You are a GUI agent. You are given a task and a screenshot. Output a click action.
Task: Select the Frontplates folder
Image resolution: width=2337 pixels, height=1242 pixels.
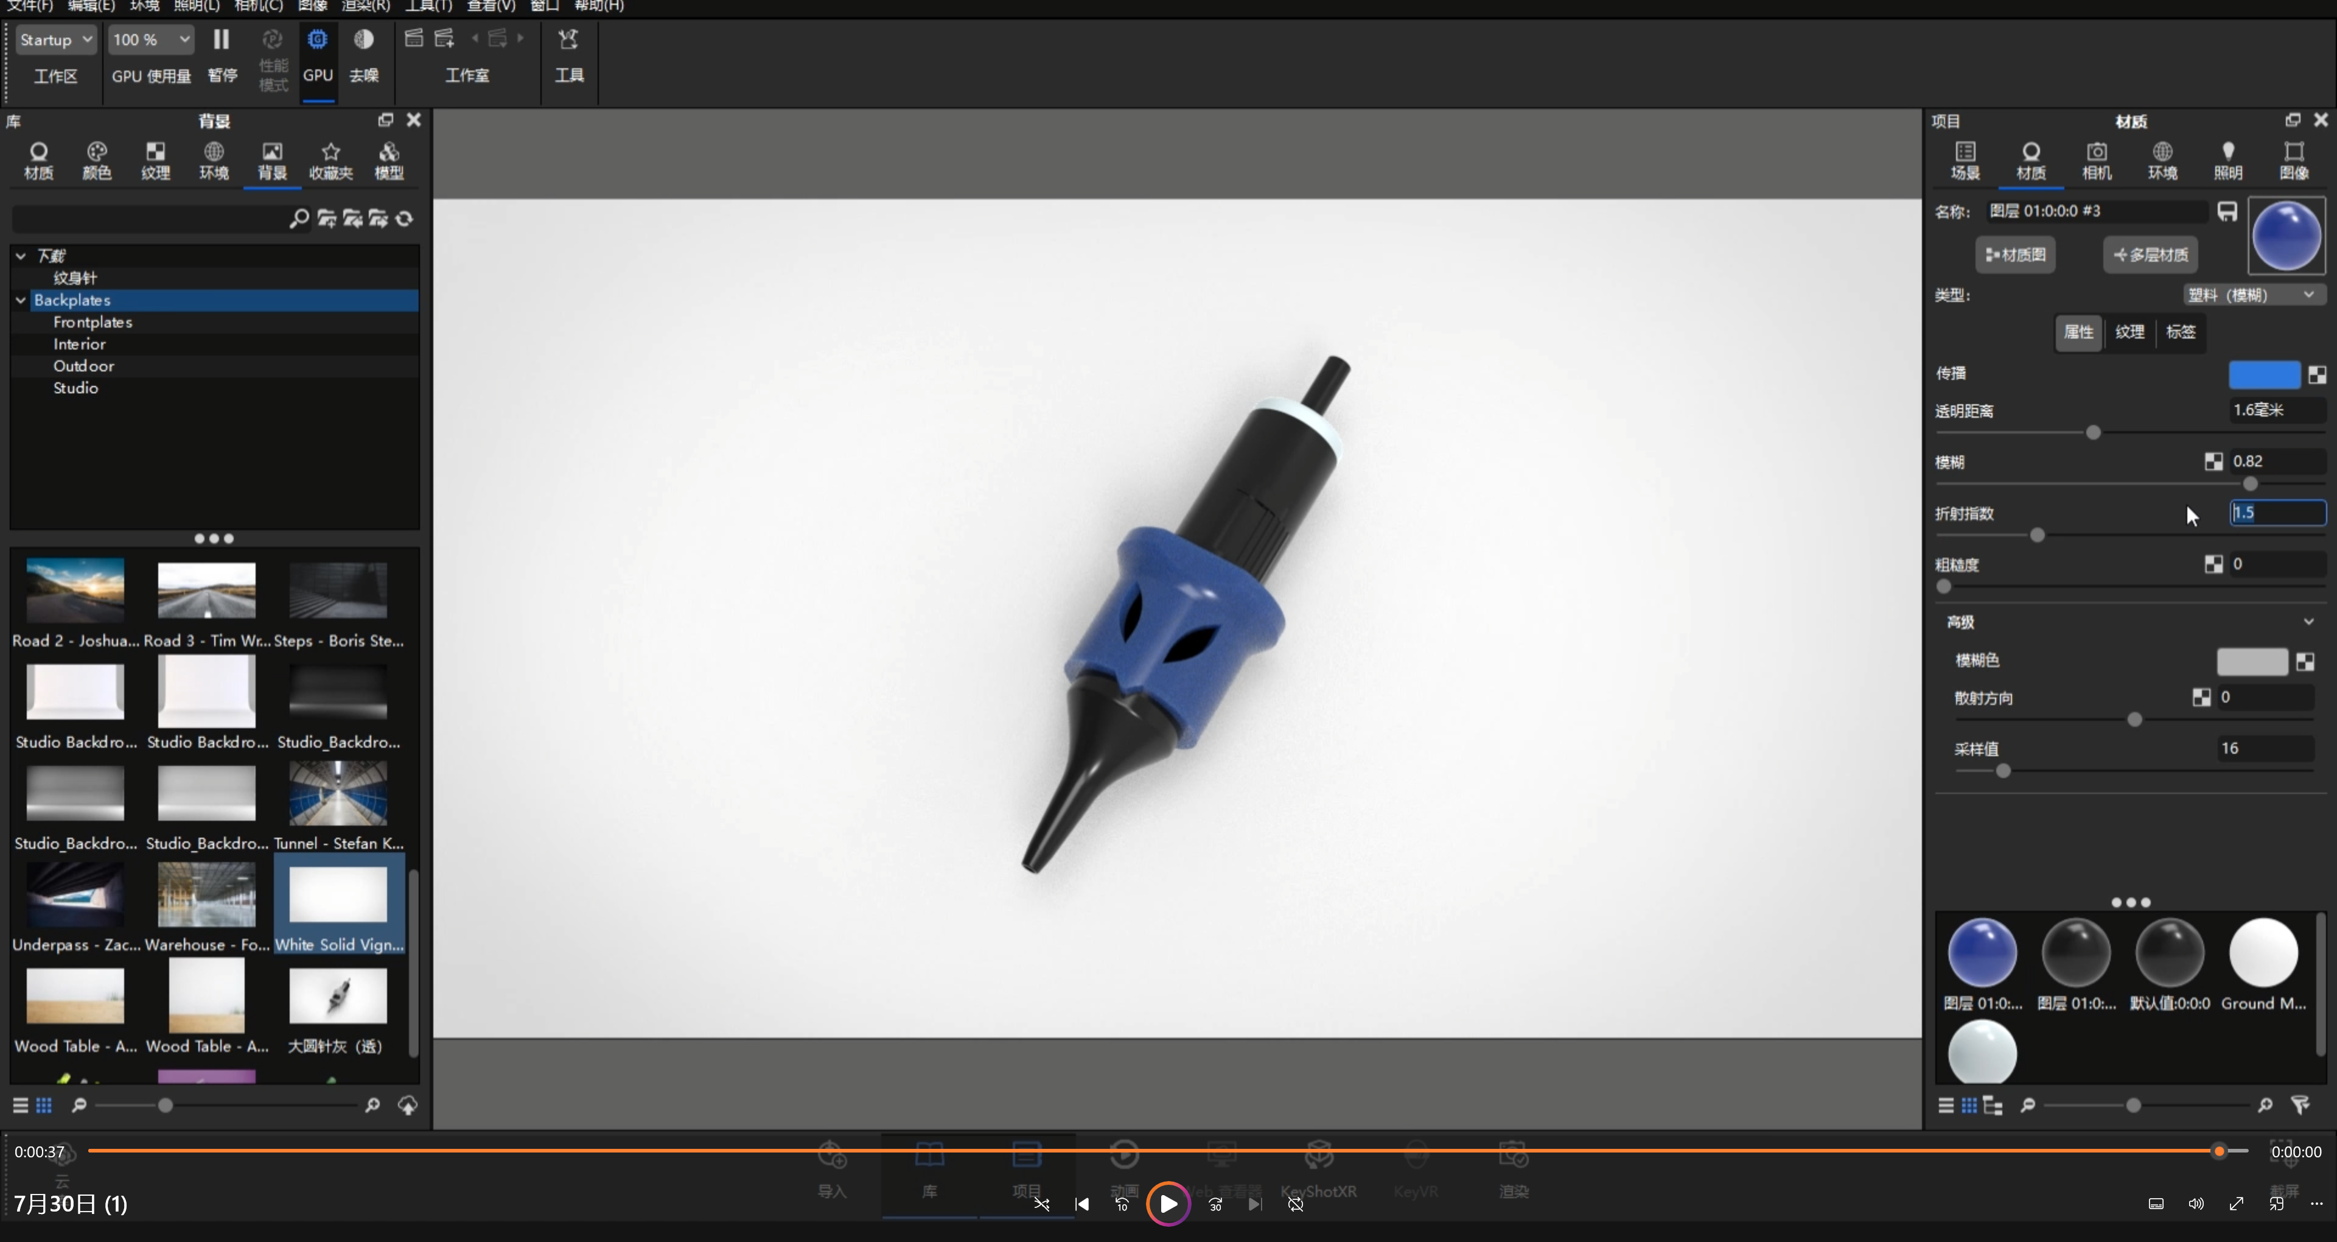[x=93, y=322]
